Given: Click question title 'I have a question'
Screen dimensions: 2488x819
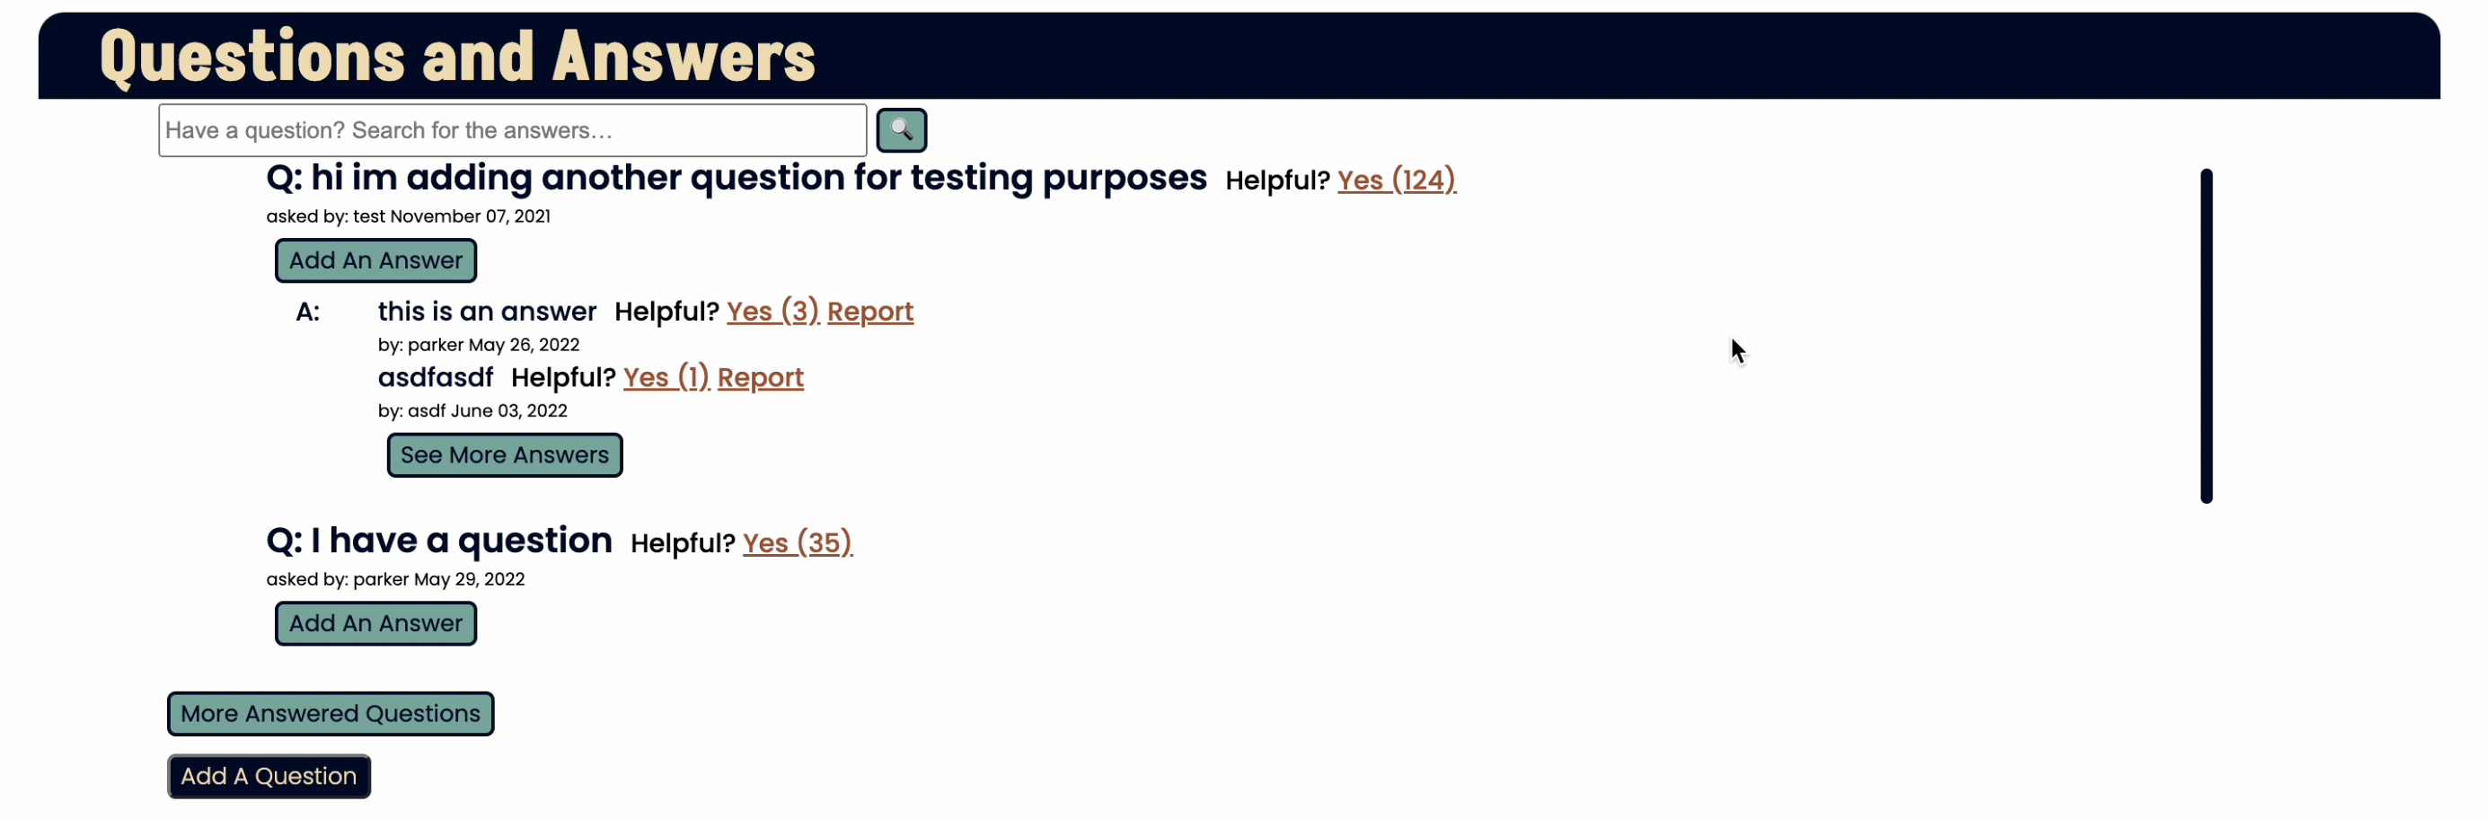Looking at the screenshot, I should click(x=439, y=541).
